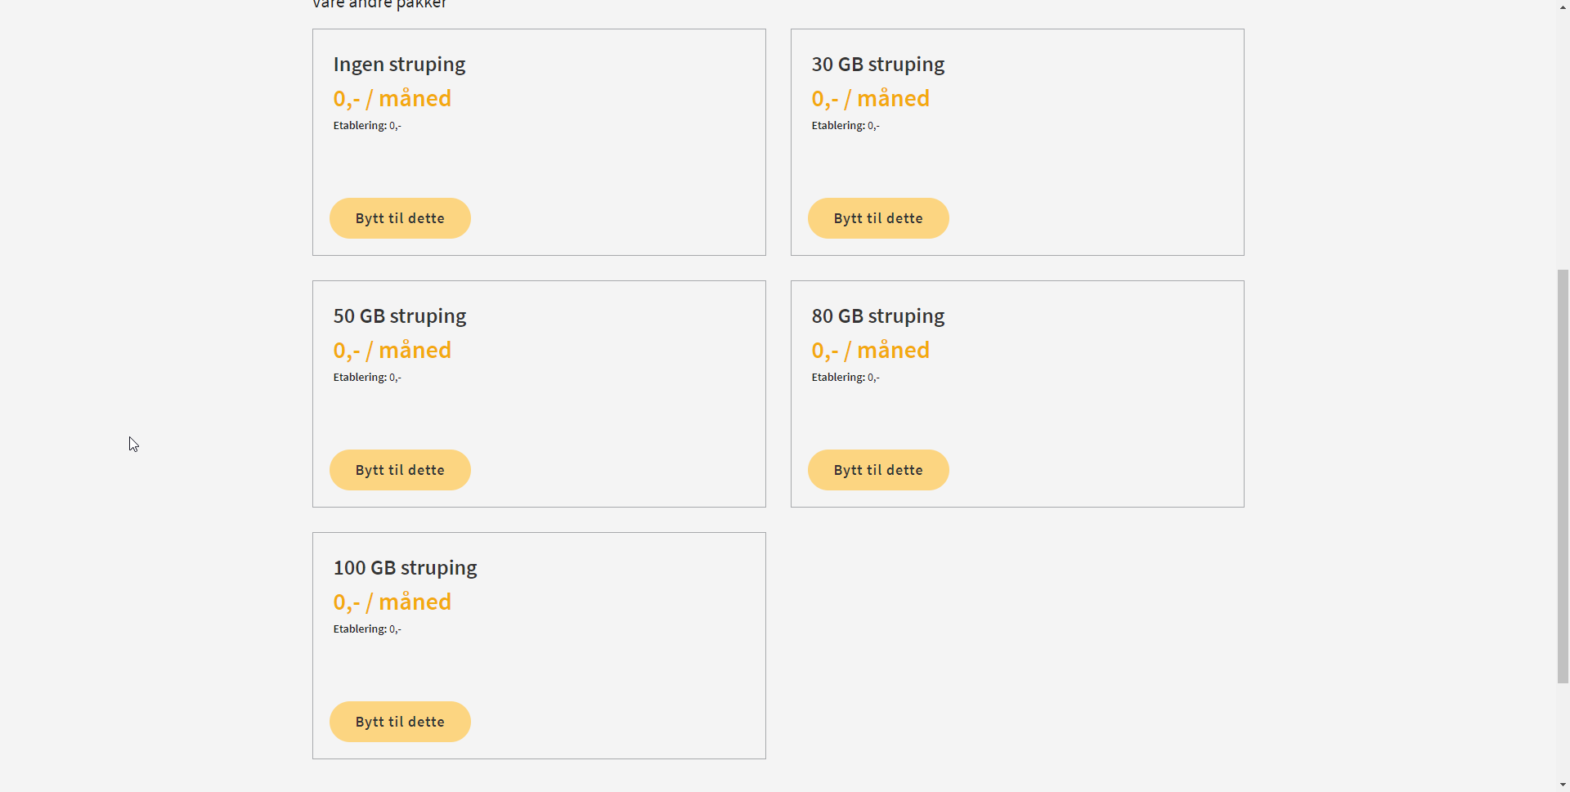Click the '100 GB struping' heading
Viewport: 1570px width, 792px height.
pos(405,568)
